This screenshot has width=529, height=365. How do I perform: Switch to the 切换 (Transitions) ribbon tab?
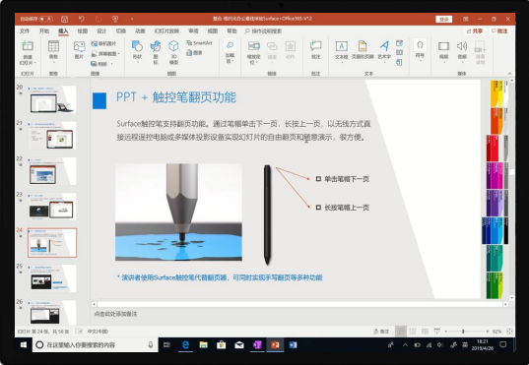coord(121,31)
